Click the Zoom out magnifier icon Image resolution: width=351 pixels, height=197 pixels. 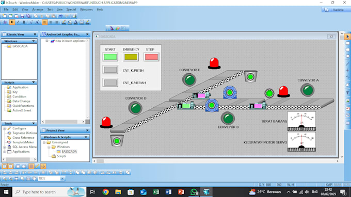[5, 178]
